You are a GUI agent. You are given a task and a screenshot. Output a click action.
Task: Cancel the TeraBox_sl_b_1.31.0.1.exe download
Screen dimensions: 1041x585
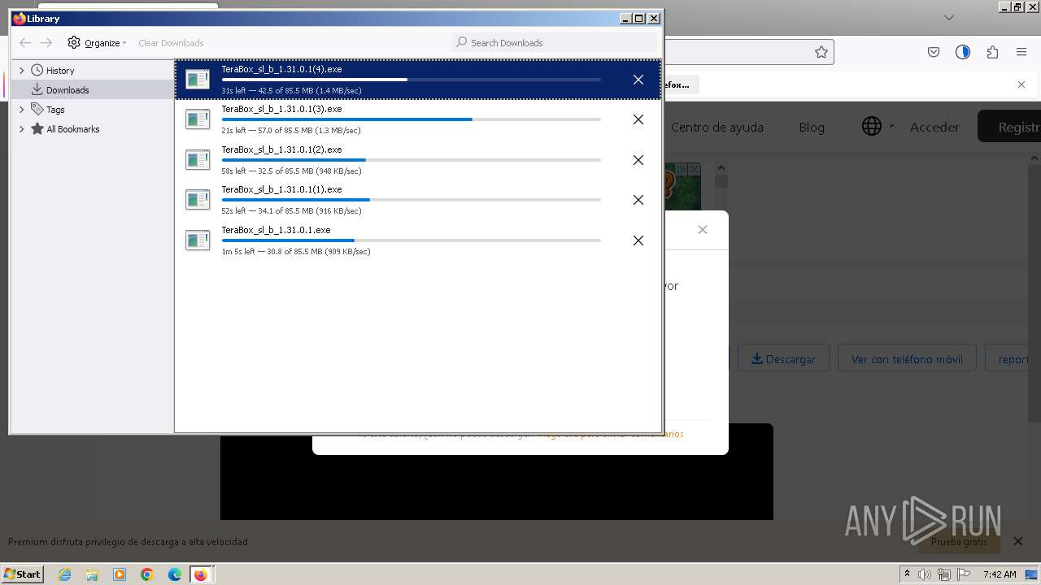[x=638, y=240]
